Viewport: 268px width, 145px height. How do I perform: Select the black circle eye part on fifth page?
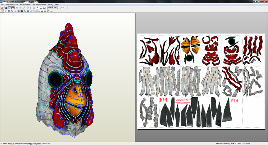pyautogui.click(x=231, y=41)
